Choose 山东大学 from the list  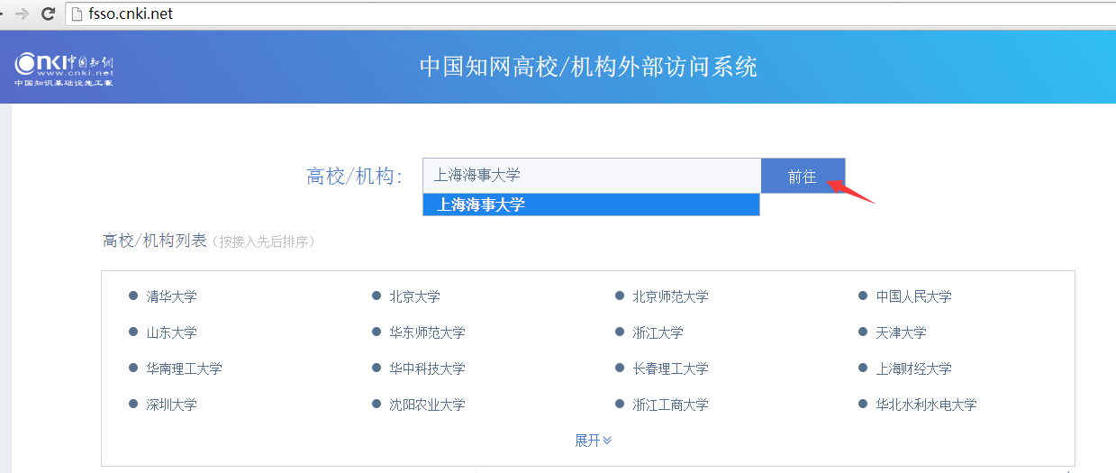[x=171, y=332]
